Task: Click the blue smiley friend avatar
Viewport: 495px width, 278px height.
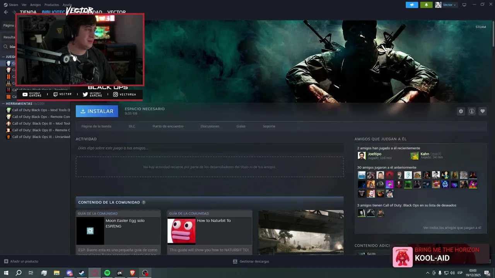Action: click(x=445, y=184)
